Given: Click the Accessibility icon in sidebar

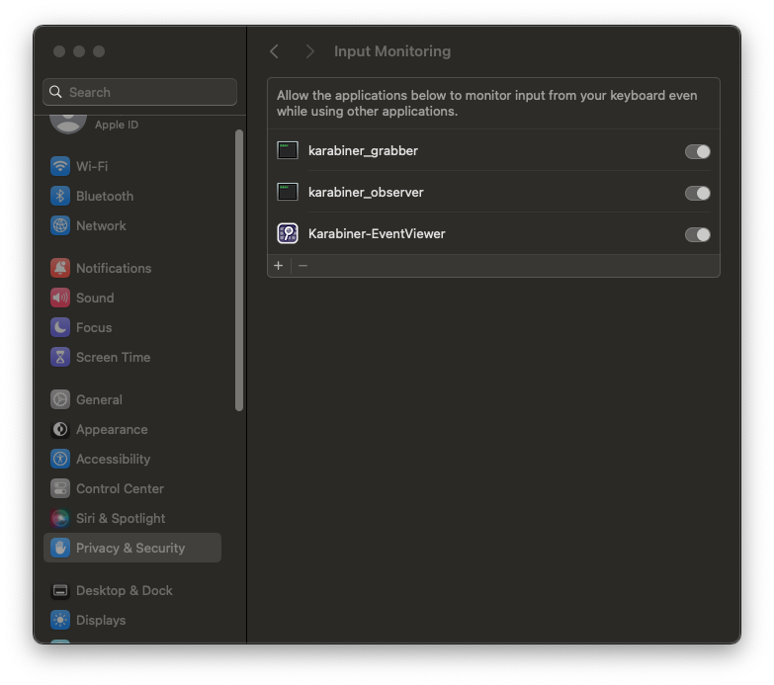Looking at the screenshot, I should 60,459.
